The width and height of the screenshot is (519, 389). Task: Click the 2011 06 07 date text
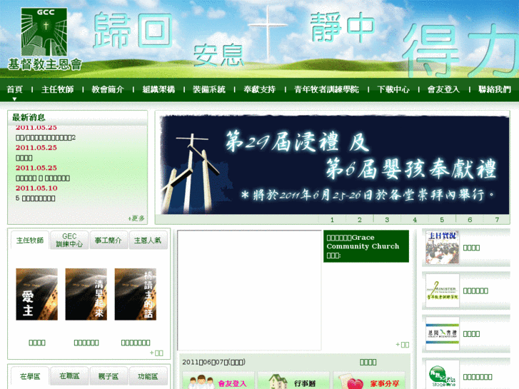pos(214,362)
